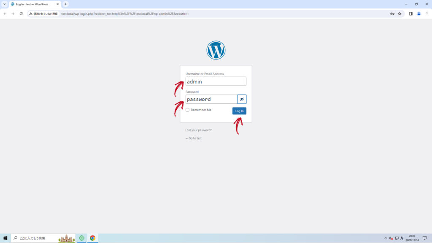The image size is (432, 243).
Task: Open the Lost your password link
Action: pos(198,130)
